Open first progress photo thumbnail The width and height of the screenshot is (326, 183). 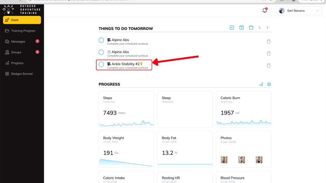[x=224, y=159]
